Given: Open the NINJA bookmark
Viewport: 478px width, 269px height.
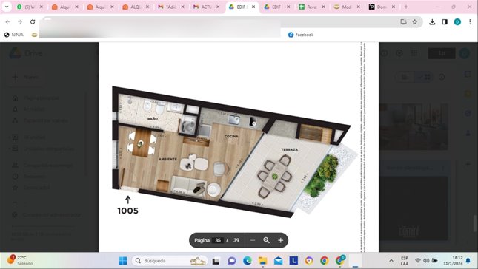Looking at the screenshot, I should click(x=14, y=35).
